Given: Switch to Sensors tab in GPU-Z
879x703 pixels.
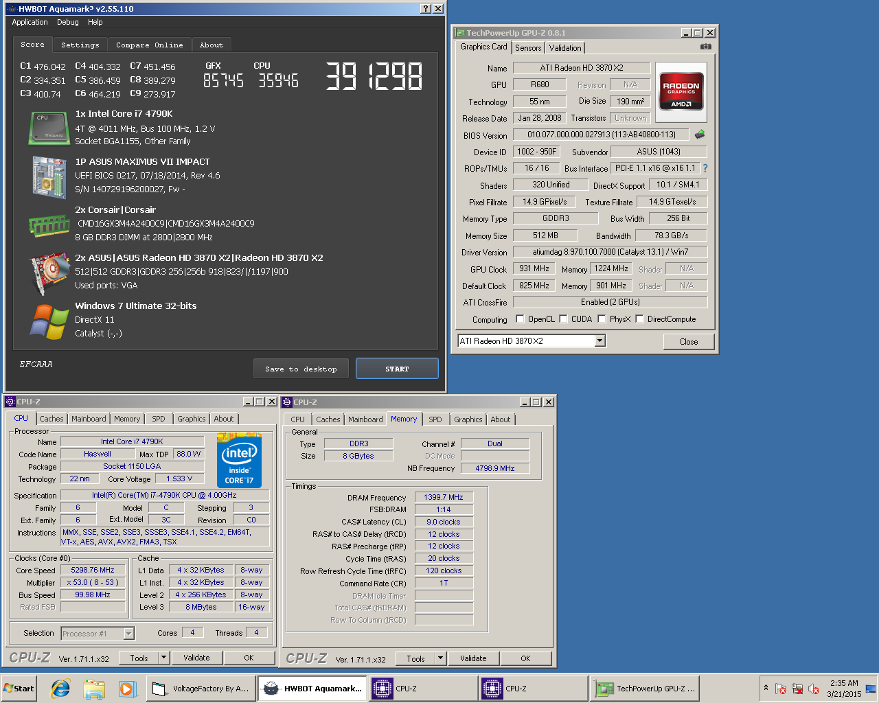Looking at the screenshot, I should [528, 47].
